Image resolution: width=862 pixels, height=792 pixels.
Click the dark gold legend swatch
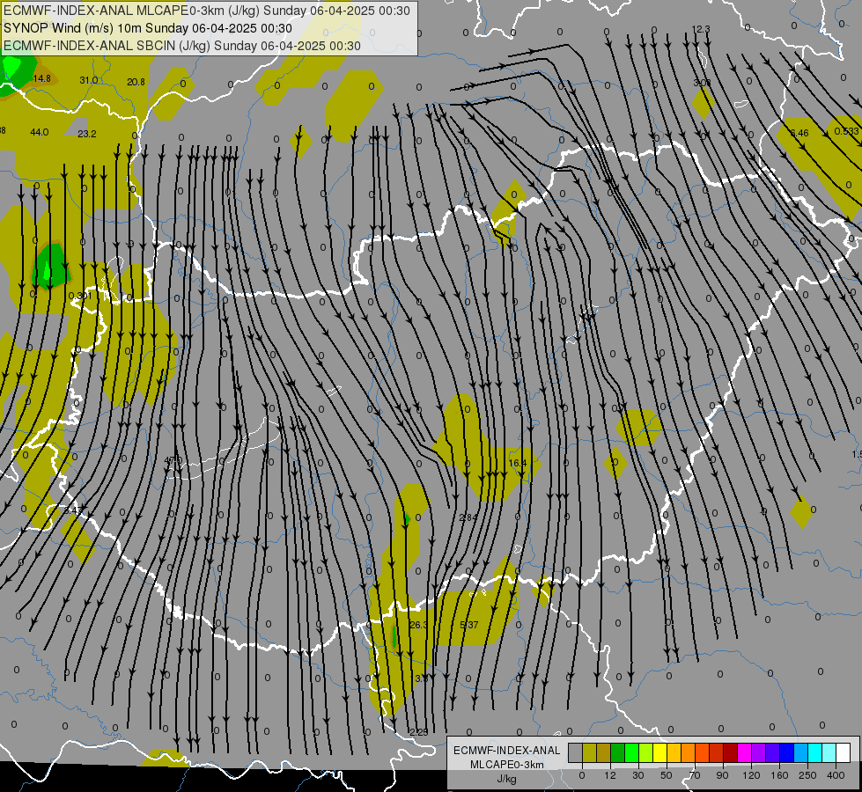coord(604,752)
